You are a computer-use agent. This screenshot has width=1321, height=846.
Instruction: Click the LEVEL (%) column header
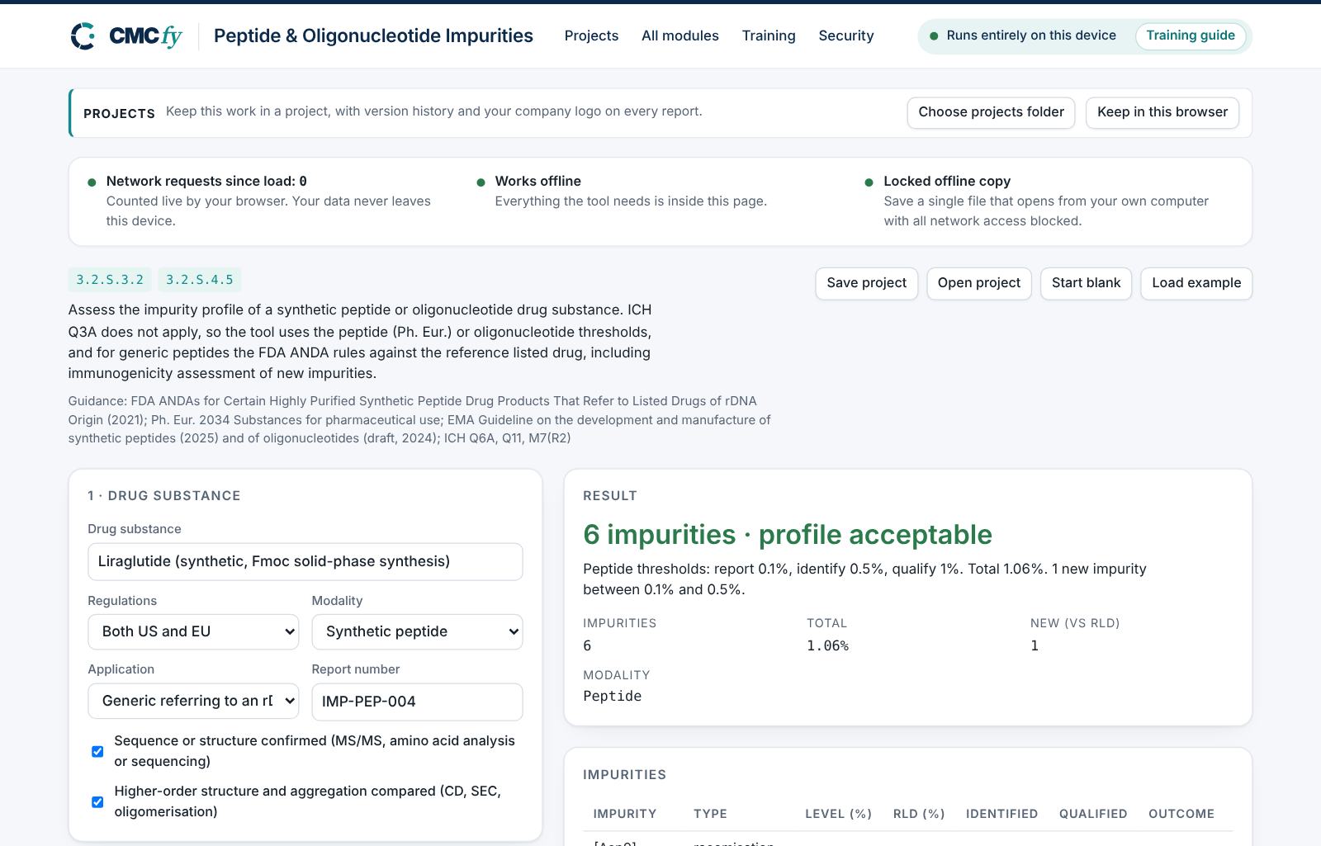click(838, 814)
